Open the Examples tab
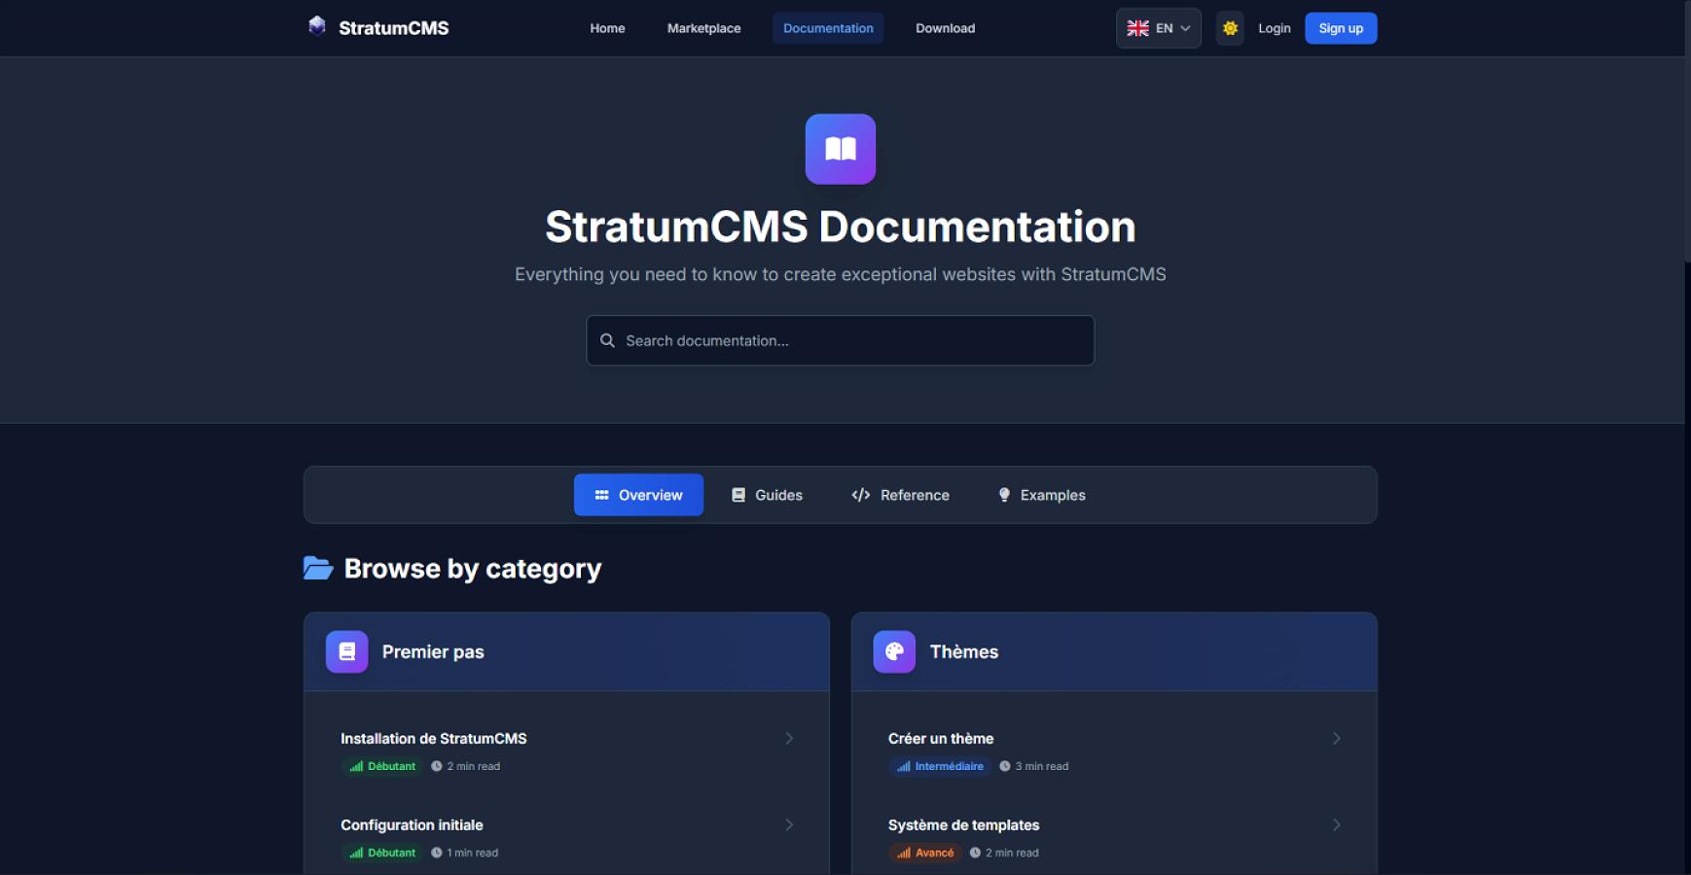The image size is (1691, 875). (x=1041, y=495)
